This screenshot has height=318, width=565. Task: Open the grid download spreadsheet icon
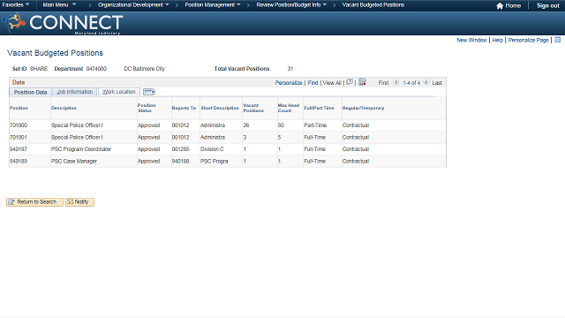pyautogui.click(x=363, y=82)
